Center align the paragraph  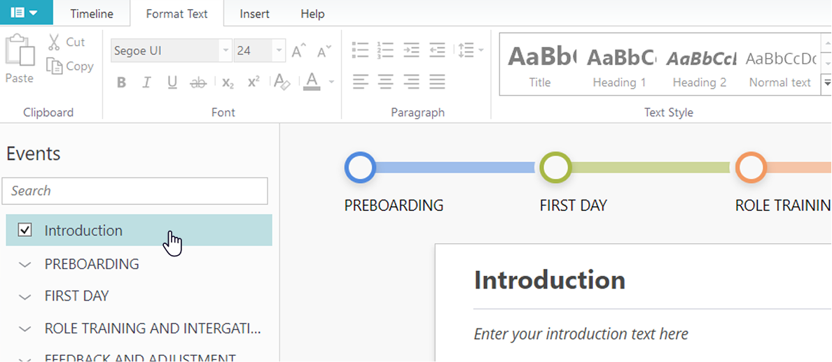click(x=385, y=81)
